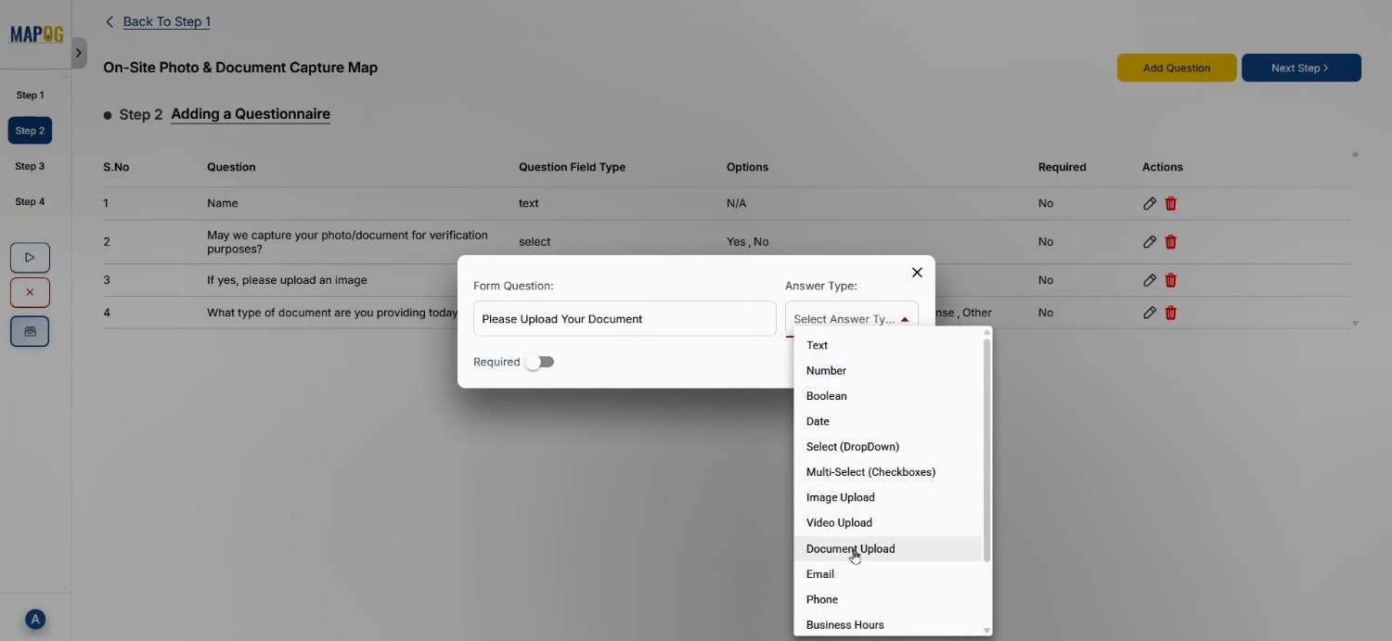Click the Form Question input field
The width and height of the screenshot is (1392, 641).
pos(623,318)
